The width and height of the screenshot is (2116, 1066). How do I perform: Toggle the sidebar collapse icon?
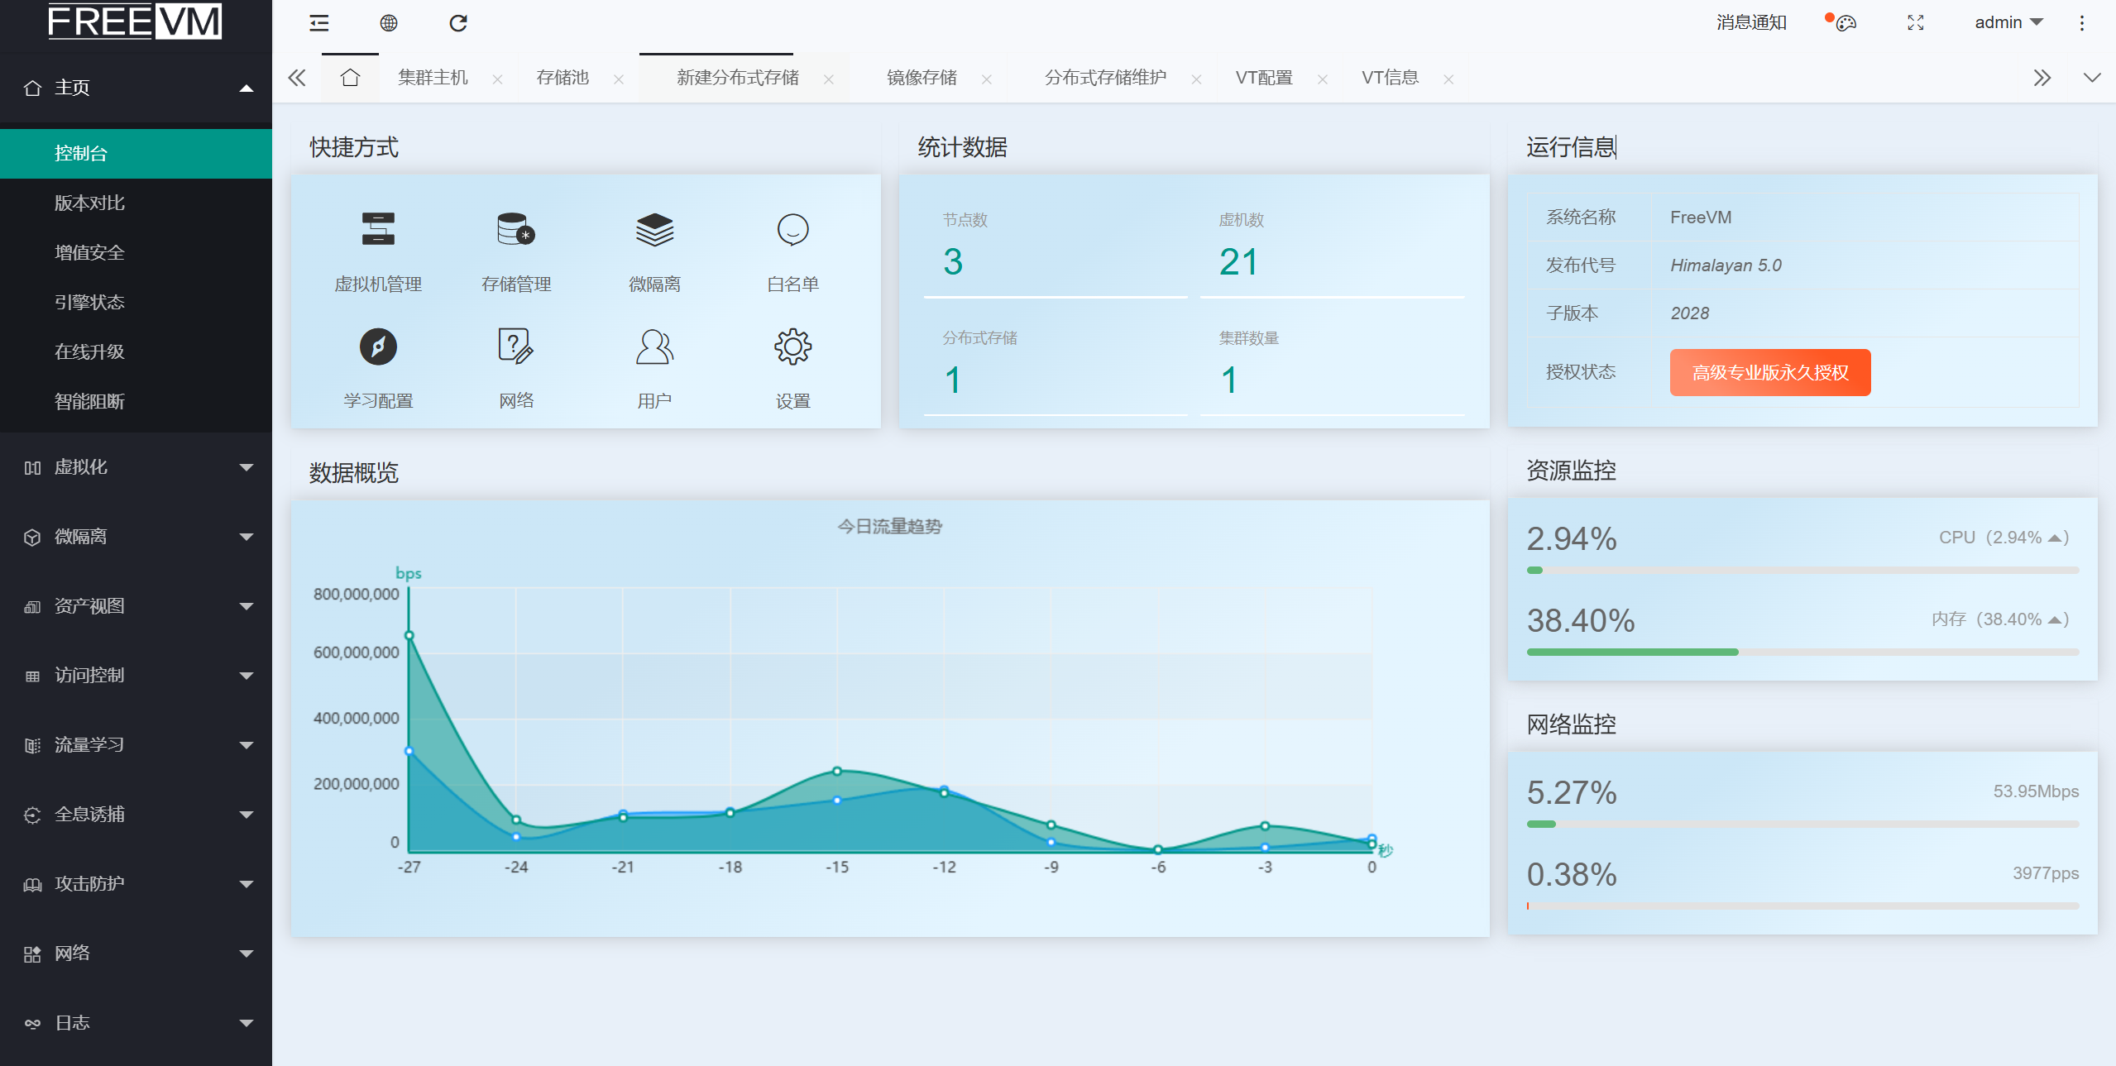pos(319,23)
